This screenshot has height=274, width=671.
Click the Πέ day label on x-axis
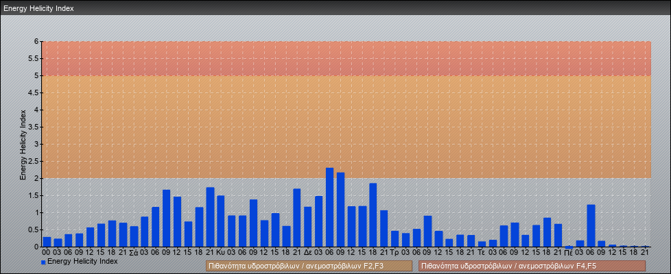point(569,253)
